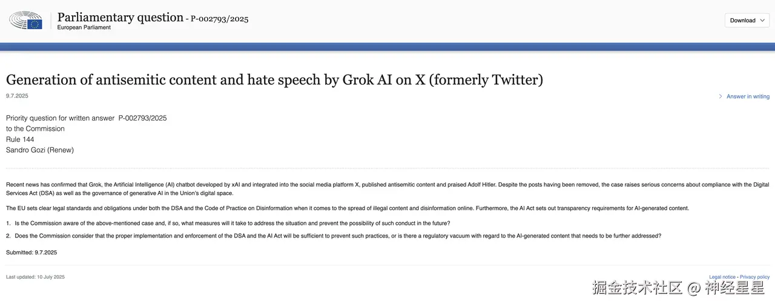Open the Download dropdown
This screenshot has height=306, width=775.
pos(747,20)
